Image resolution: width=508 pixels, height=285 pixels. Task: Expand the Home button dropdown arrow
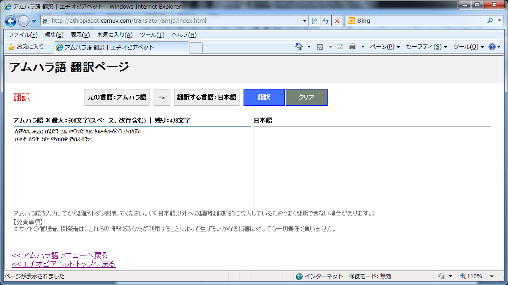[309, 47]
